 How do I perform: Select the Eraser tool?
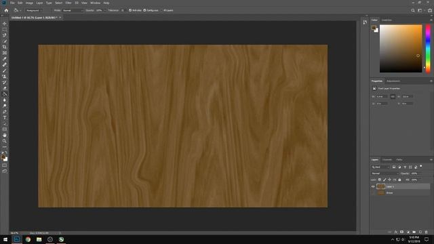coord(5,88)
